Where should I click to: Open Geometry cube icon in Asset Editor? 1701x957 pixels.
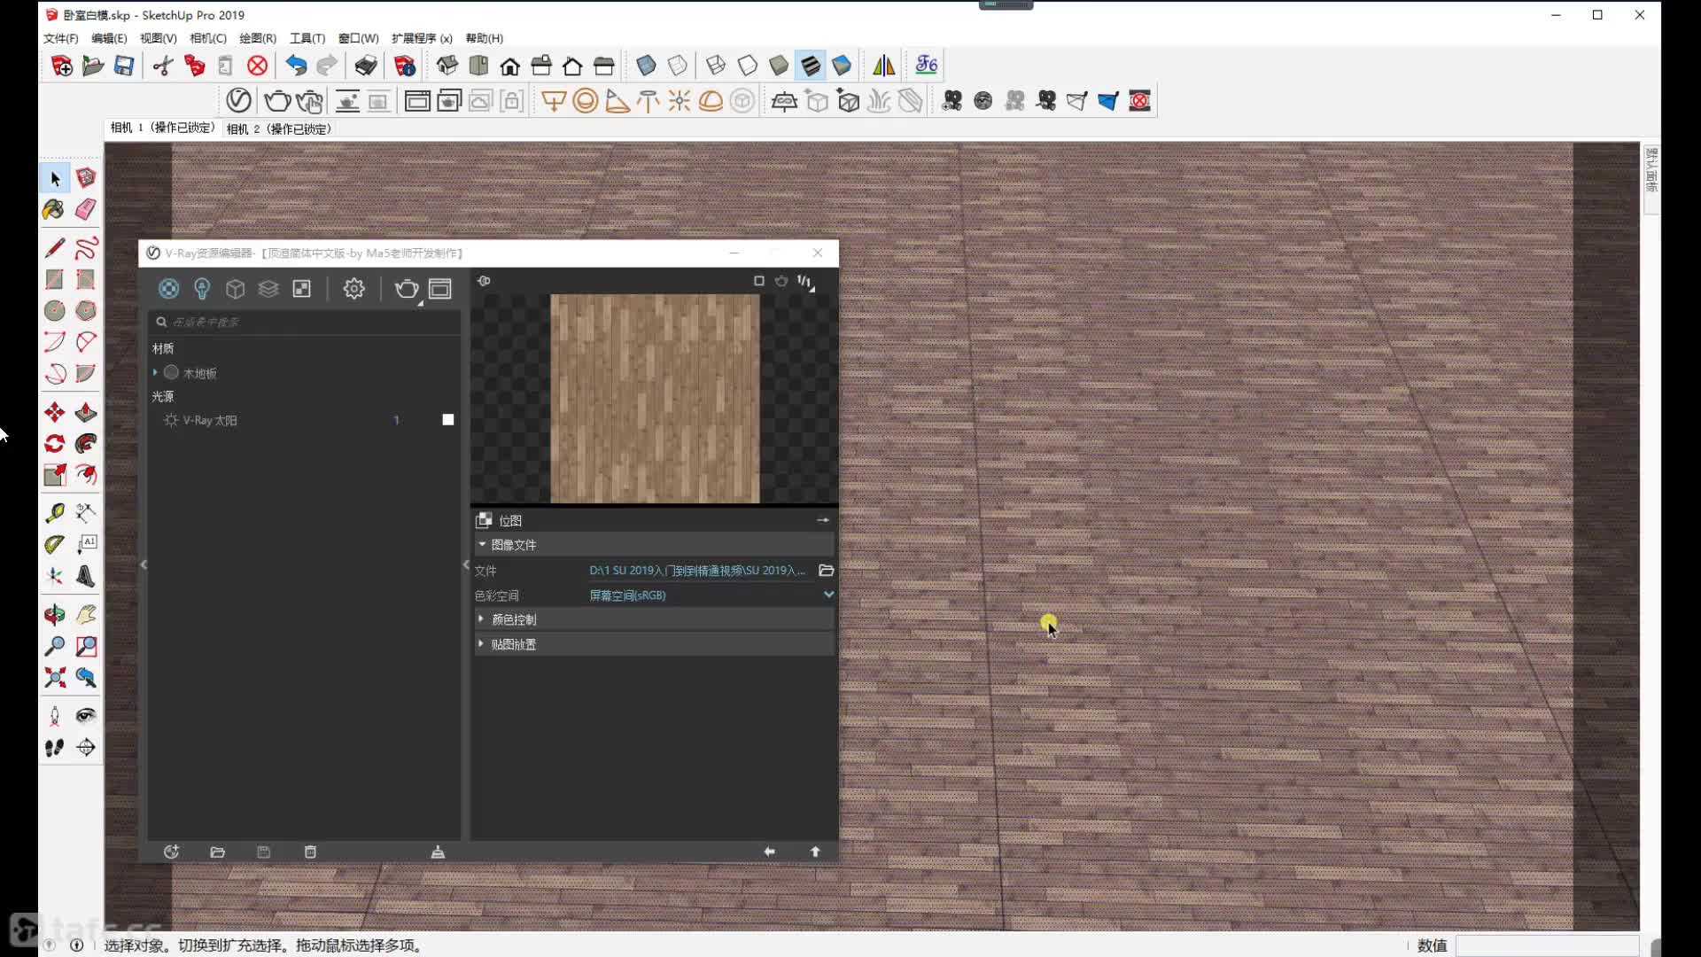(235, 289)
